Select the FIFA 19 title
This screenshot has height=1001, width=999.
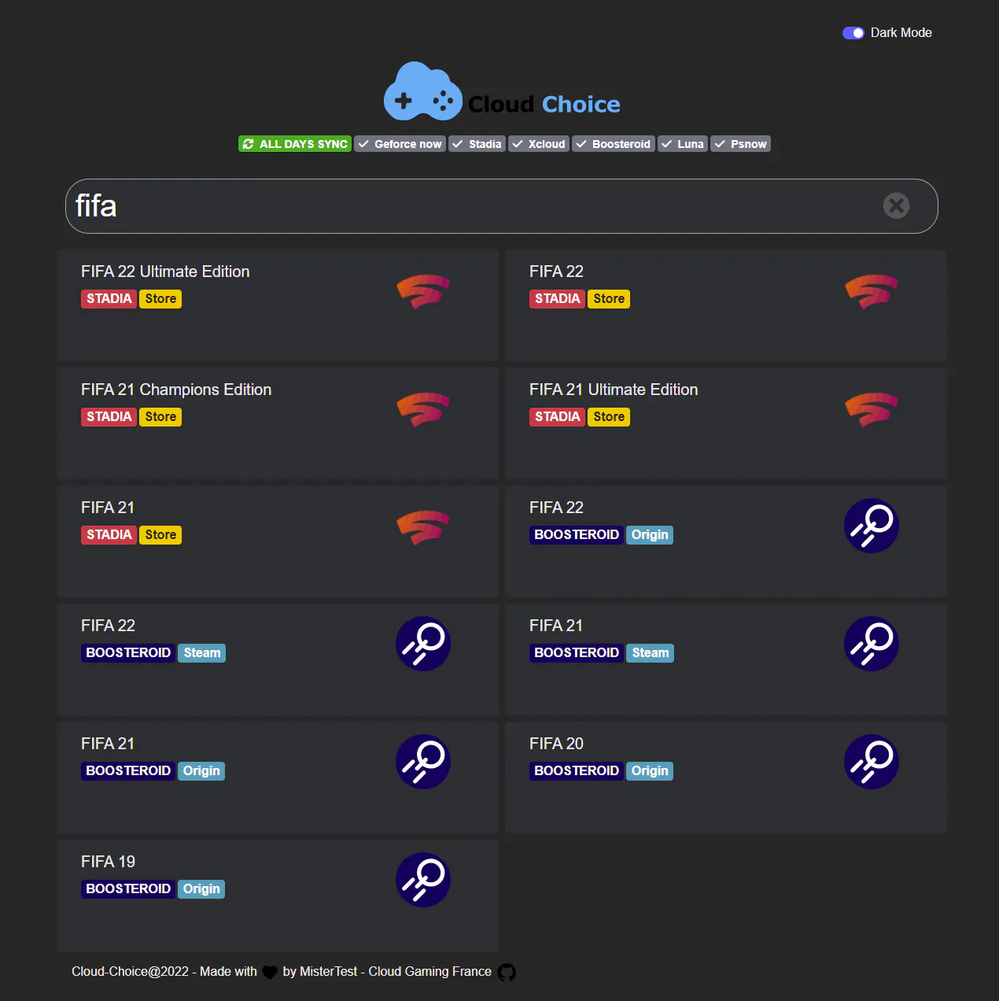click(x=108, y=862)
